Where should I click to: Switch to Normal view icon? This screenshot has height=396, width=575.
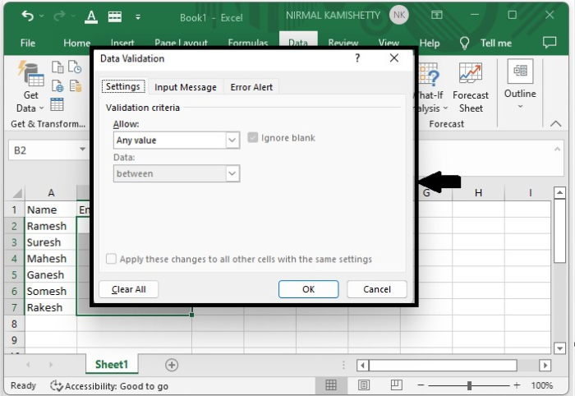pyautogui.click(x=331, y=385)
